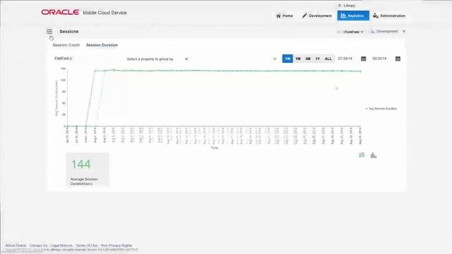Select the 3M time range
The width and height of the screenshot is (452, 254).
tap(308, 59)
